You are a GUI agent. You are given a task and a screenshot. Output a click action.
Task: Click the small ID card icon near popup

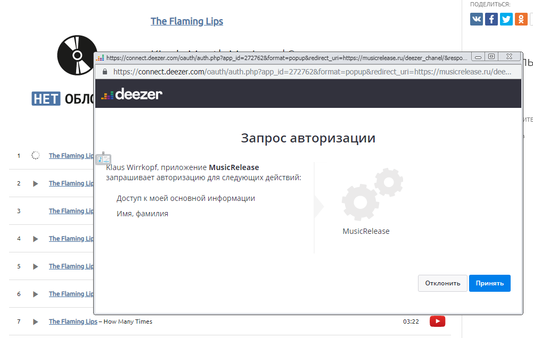[103, 158]
